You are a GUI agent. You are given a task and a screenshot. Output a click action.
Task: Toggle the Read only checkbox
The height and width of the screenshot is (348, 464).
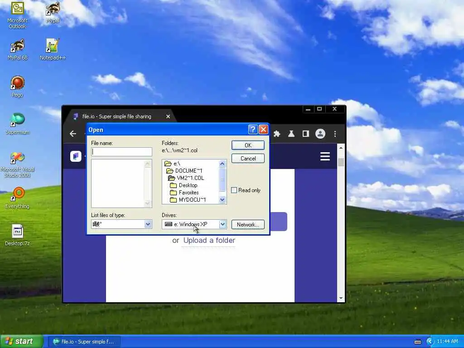234,190
